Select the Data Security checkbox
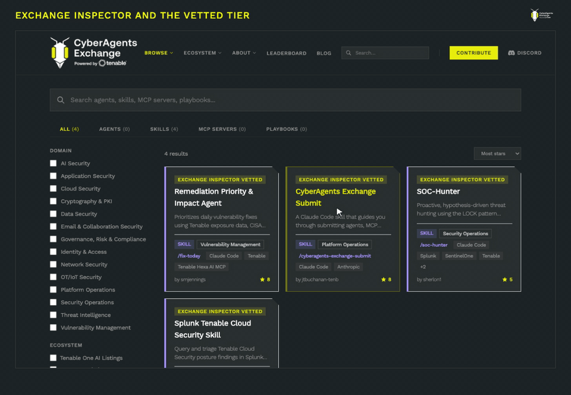Viewport: 571px width, 395px height. pyautogui.click(x=53, y=214)
